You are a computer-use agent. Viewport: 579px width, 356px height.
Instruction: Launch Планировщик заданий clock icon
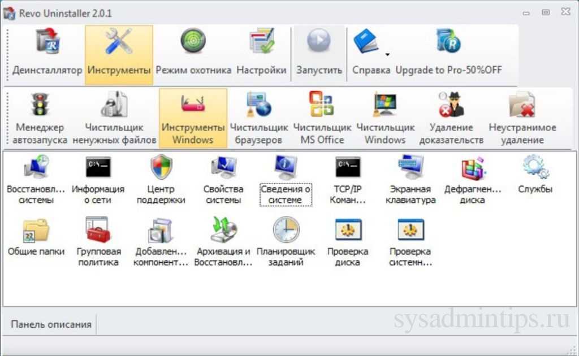click(x=286, y=230)
